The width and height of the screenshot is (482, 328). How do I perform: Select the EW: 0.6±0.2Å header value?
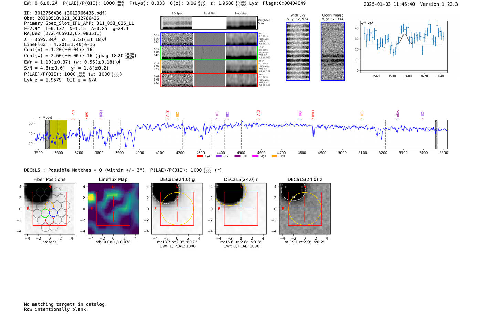click(x=41, y=3)
